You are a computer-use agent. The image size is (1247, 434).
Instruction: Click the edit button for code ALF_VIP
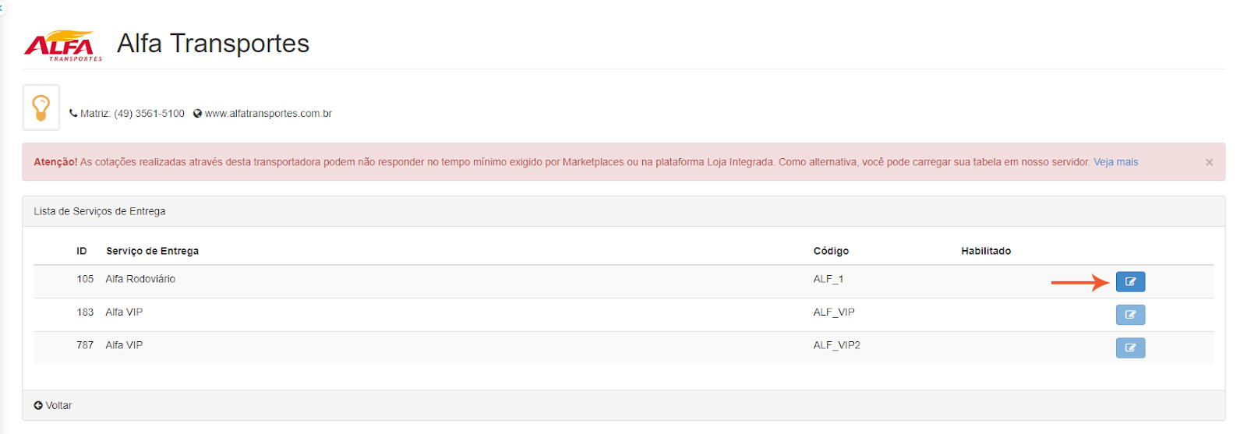point(1129,315)
